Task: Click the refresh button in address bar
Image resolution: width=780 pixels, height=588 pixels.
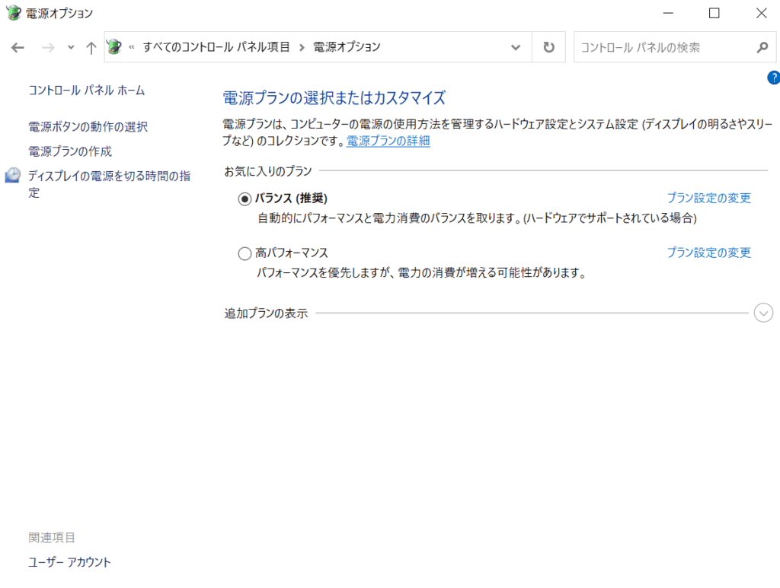Action: pos(548,47)
